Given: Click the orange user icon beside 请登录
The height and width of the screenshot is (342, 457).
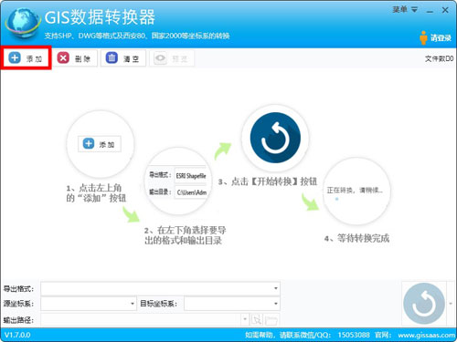Looking at the screenshot, I should (x=423, y=37).
